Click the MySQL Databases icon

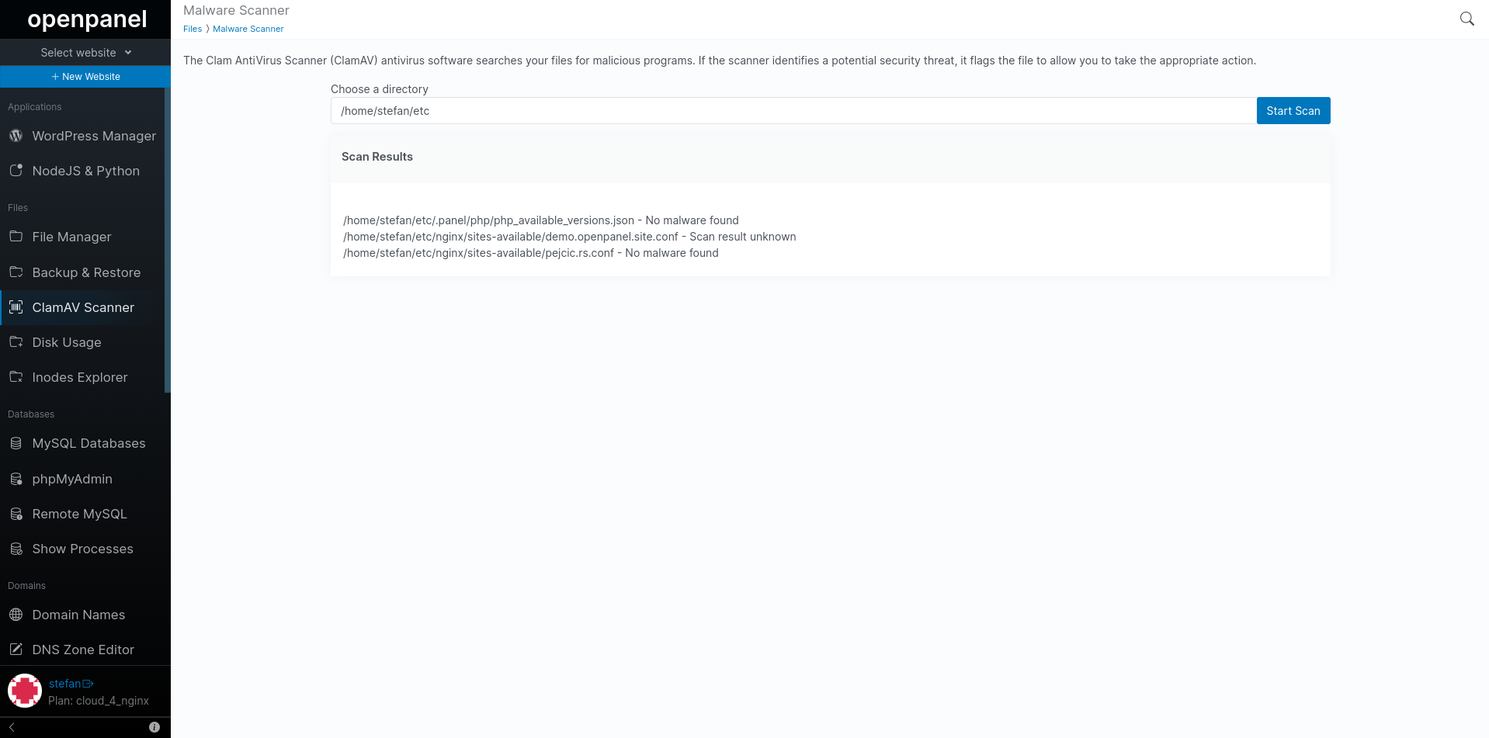pos(16,443)
